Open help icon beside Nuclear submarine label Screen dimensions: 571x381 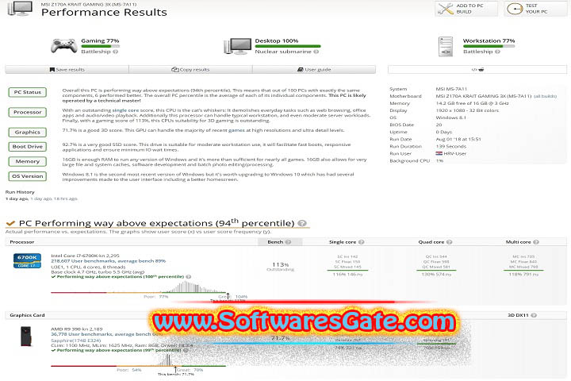[316, 52]
